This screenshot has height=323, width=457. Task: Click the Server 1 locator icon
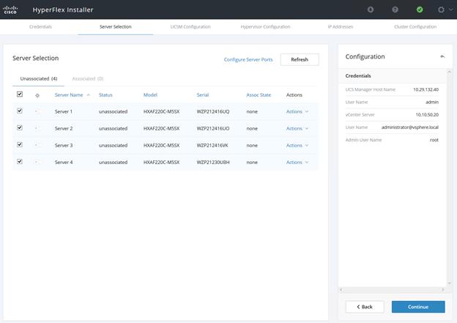tap(37, 111)
